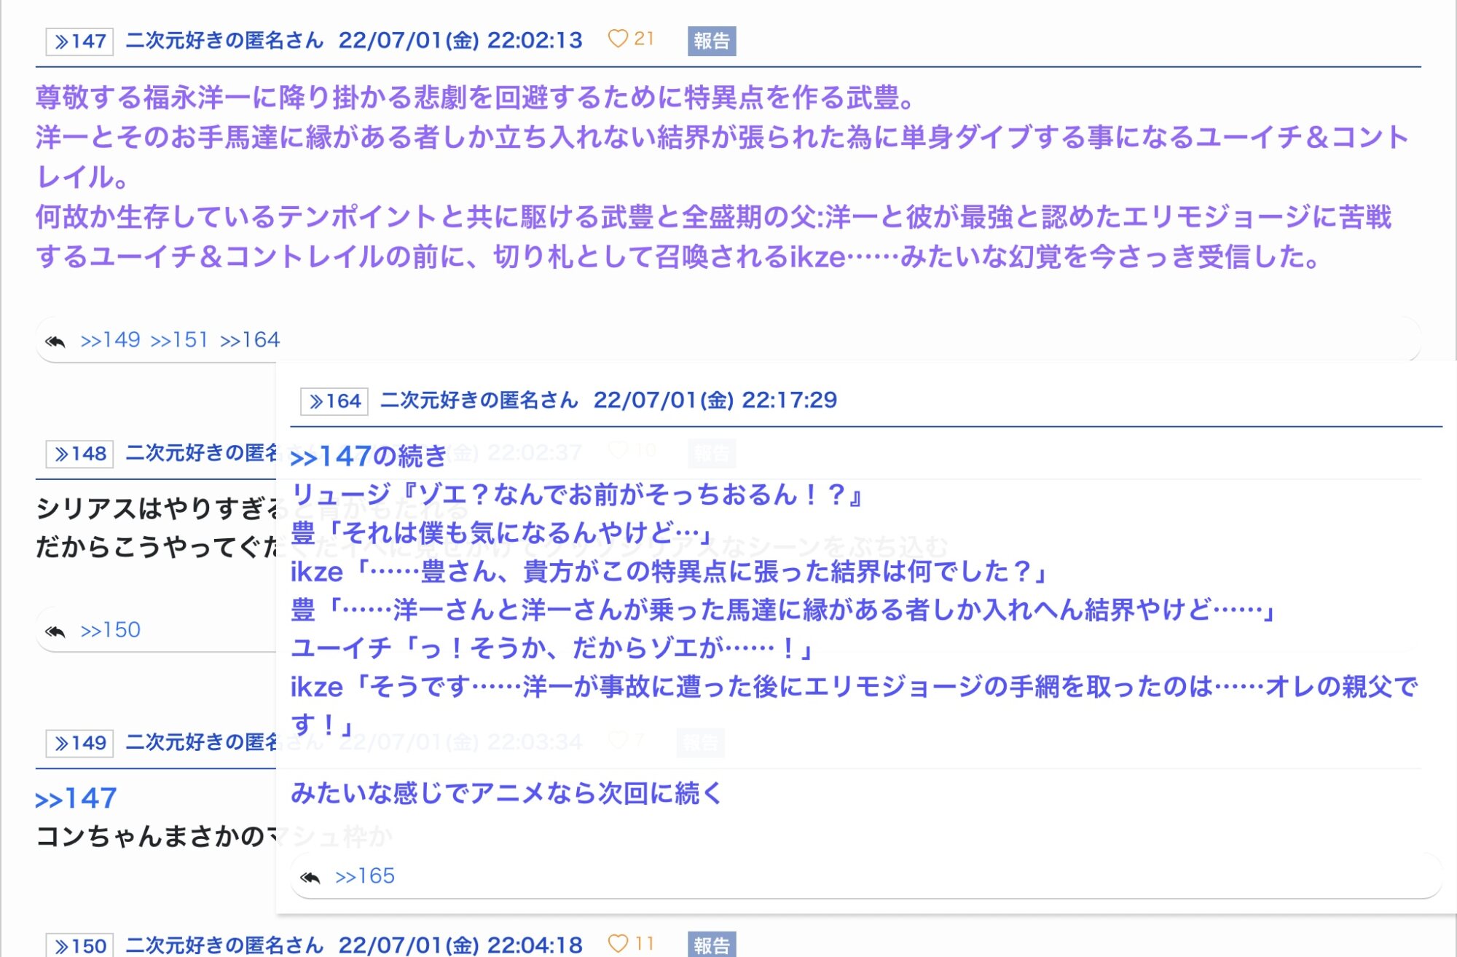The image size is (1457, 957).
Task: Click post number badge »150
Action: 79,945
